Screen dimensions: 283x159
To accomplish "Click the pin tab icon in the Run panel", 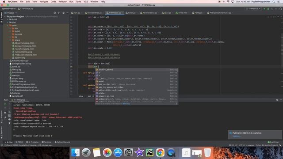I will pos(5,117).
